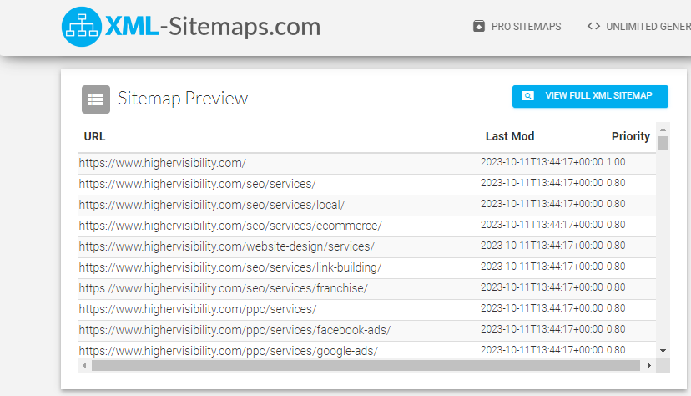This screenshot has height=396, width=691.
Task: Click the horizontal scrollbar thumb
Action: click(366, 366)
